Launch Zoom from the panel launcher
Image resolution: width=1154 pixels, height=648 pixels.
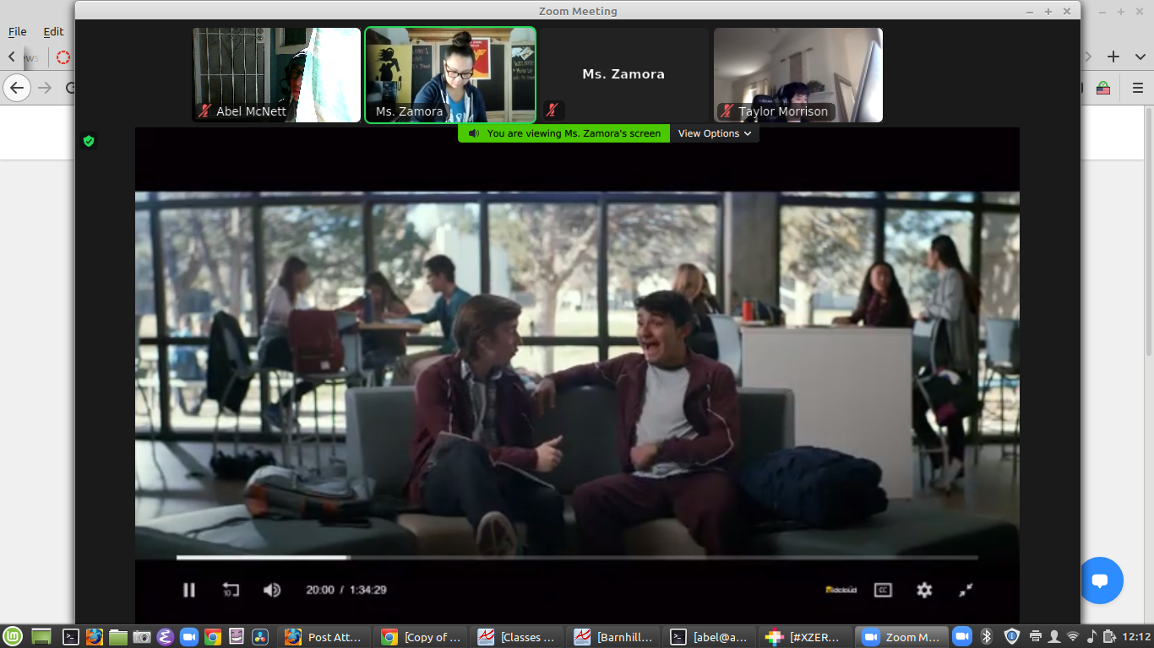point(189,637)
